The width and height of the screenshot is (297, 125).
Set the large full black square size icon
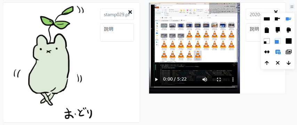(288, 41)
